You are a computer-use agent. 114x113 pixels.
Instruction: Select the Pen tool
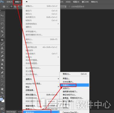point(2,72)
